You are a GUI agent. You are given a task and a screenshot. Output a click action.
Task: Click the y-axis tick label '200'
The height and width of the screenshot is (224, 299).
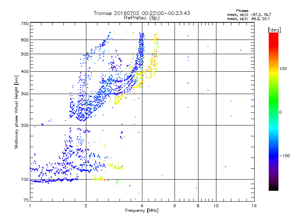coord(25,125)
